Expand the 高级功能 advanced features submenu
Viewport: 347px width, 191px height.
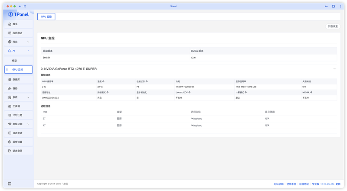[x=28, y=124]
